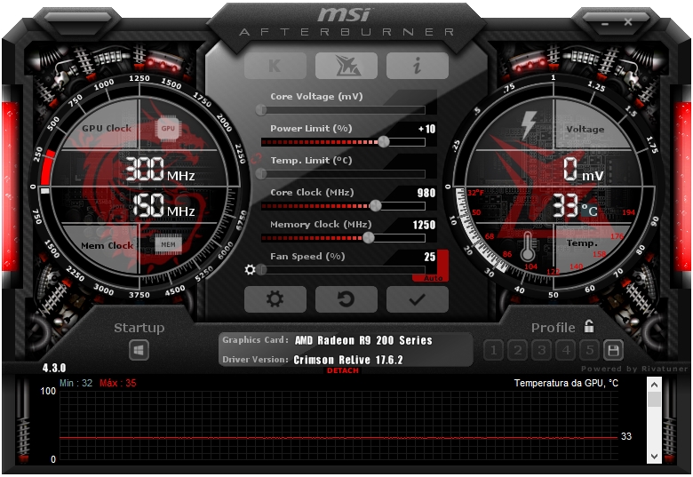Apply settings with the checkmark button
This screenshot has width=693, height=477.
click(x=418, y=299)
